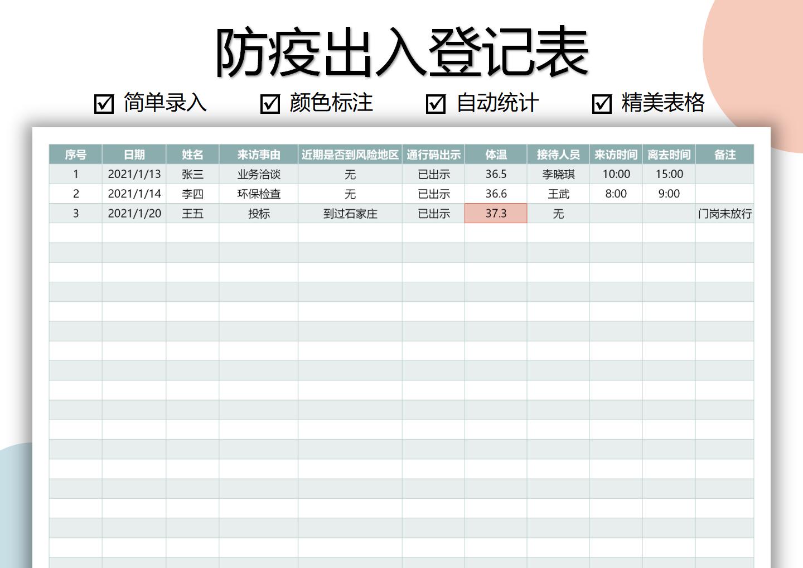
Task: Select the name 张三 cell
Action: coord(194,174)
